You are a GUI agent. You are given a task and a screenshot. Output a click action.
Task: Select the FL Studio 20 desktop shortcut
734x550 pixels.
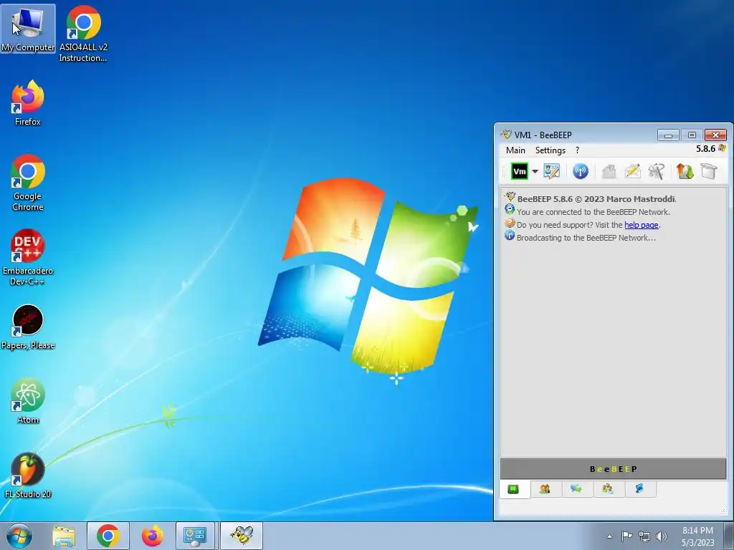pos(28,476)
